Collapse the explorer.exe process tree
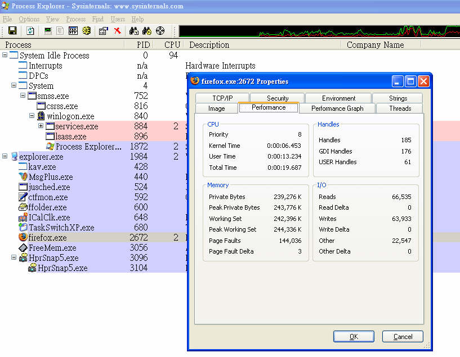460x357 pixels. pos(5,157)
